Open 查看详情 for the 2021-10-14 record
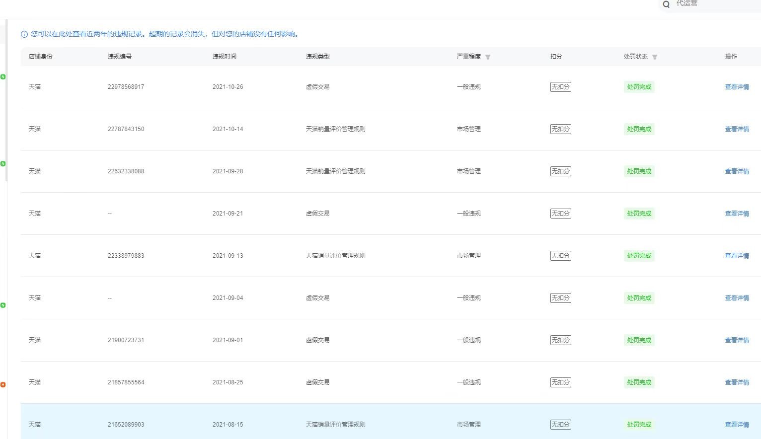 (x=737, y=129)
